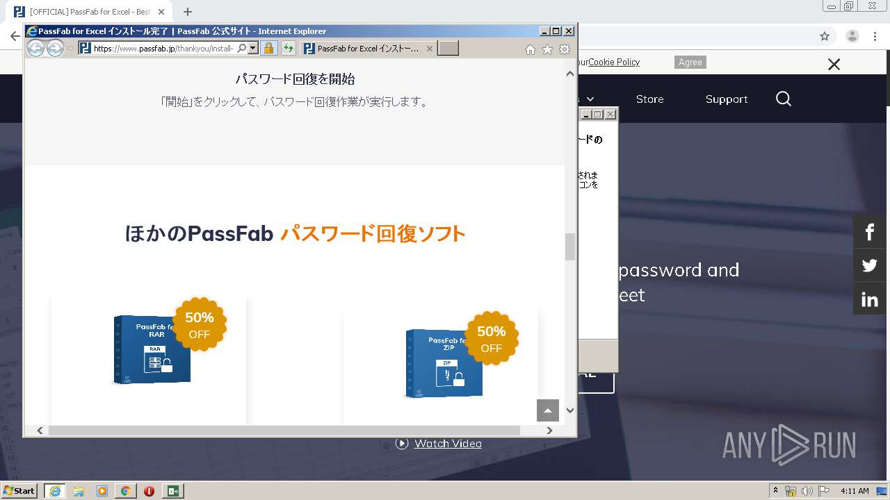Select the OFFICIAL PassFab for Excel Chrome tab
890x500 pixels.
[90, 12]
